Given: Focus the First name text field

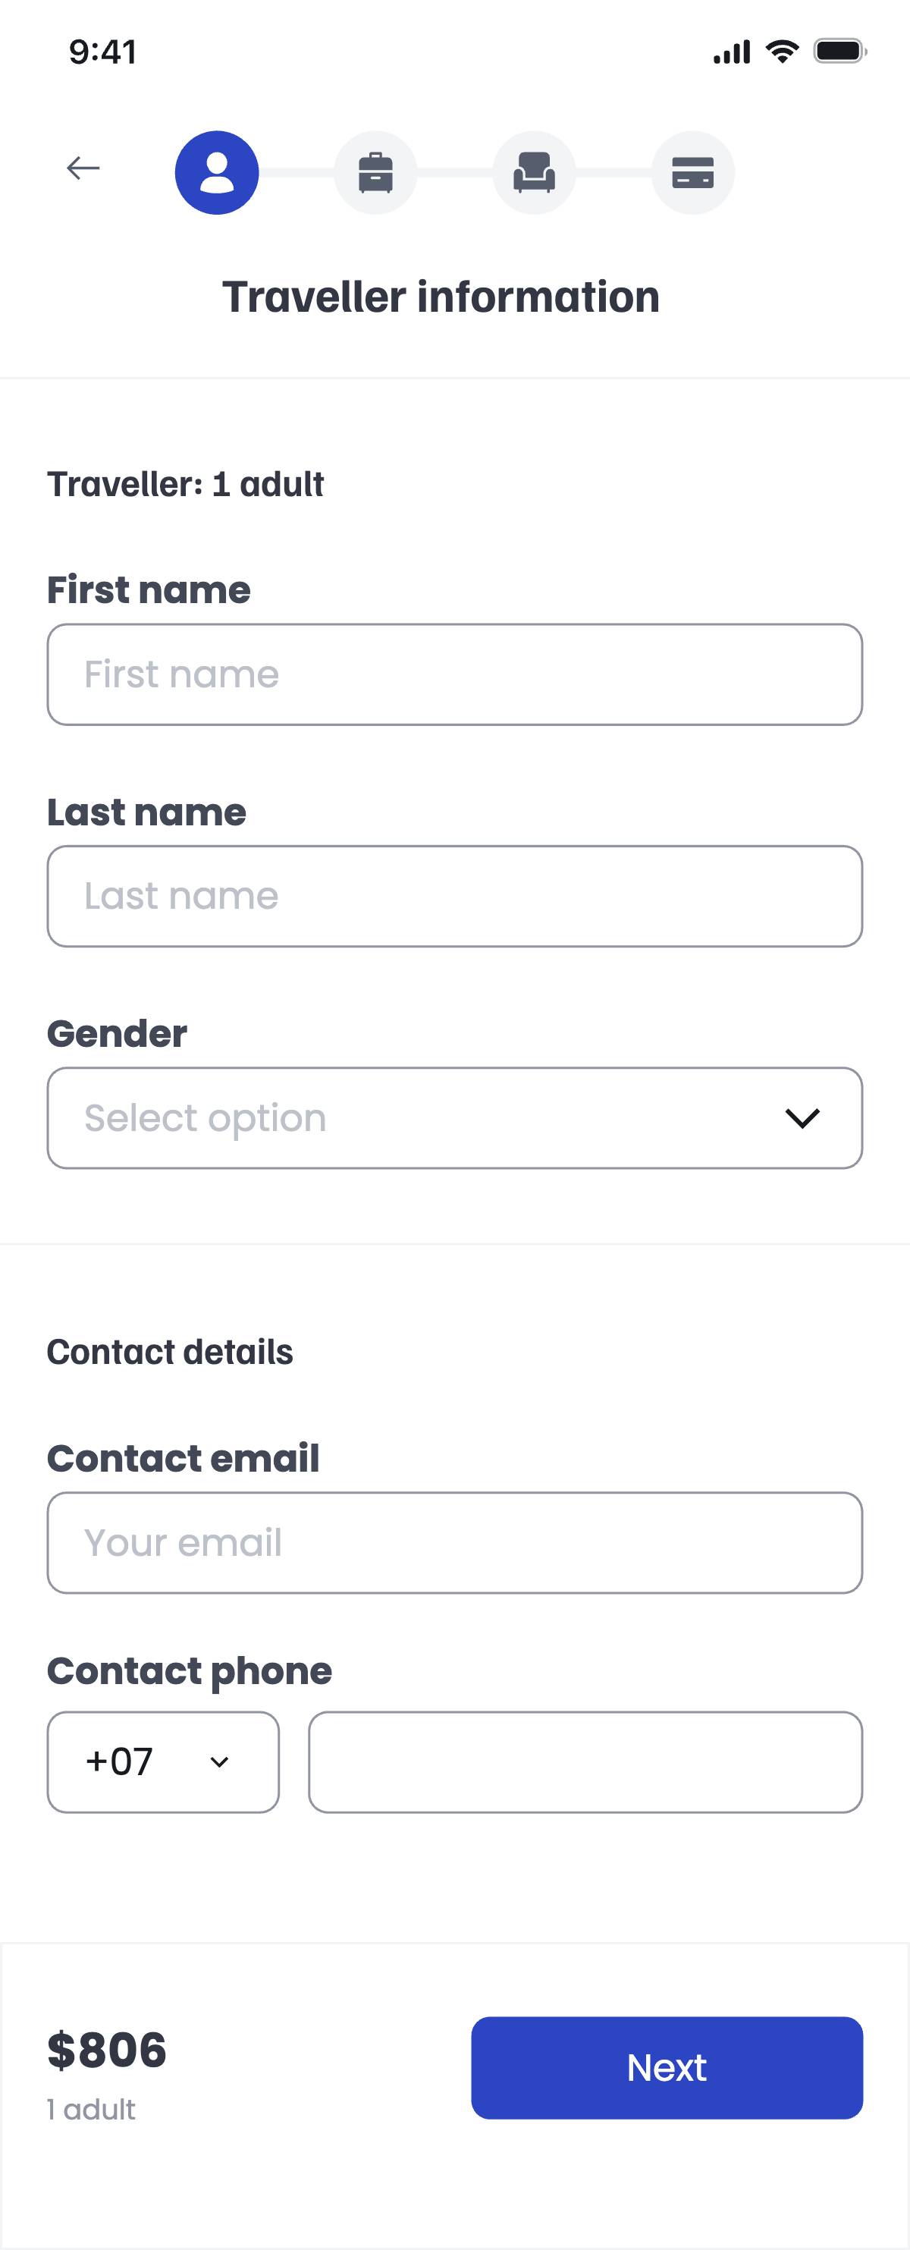Looking at the screenshot, I should [454, 674].
